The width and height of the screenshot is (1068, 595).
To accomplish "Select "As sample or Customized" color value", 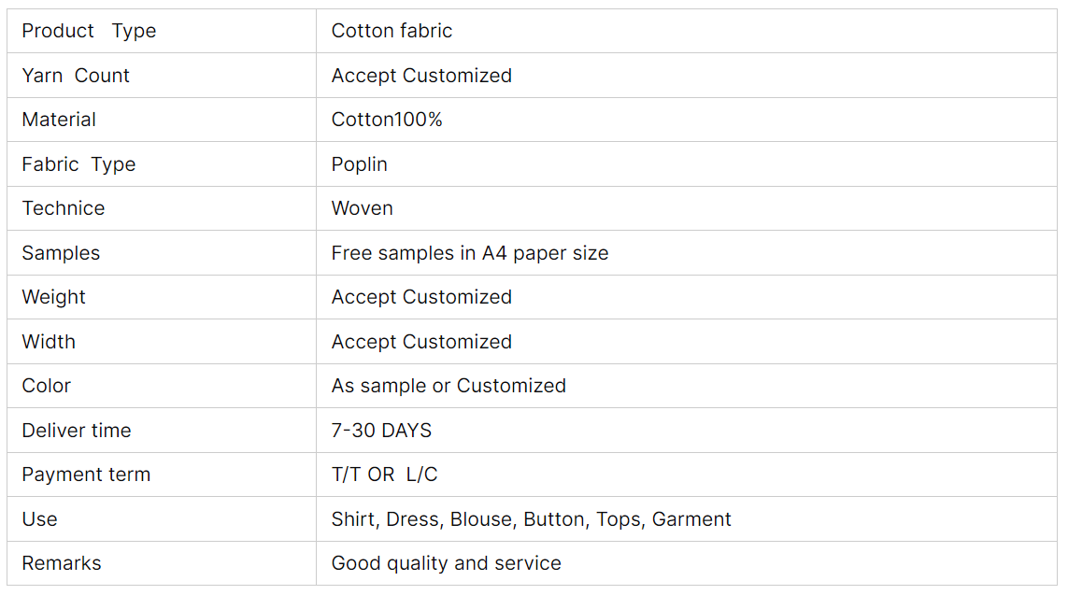I will pos(449,386).
